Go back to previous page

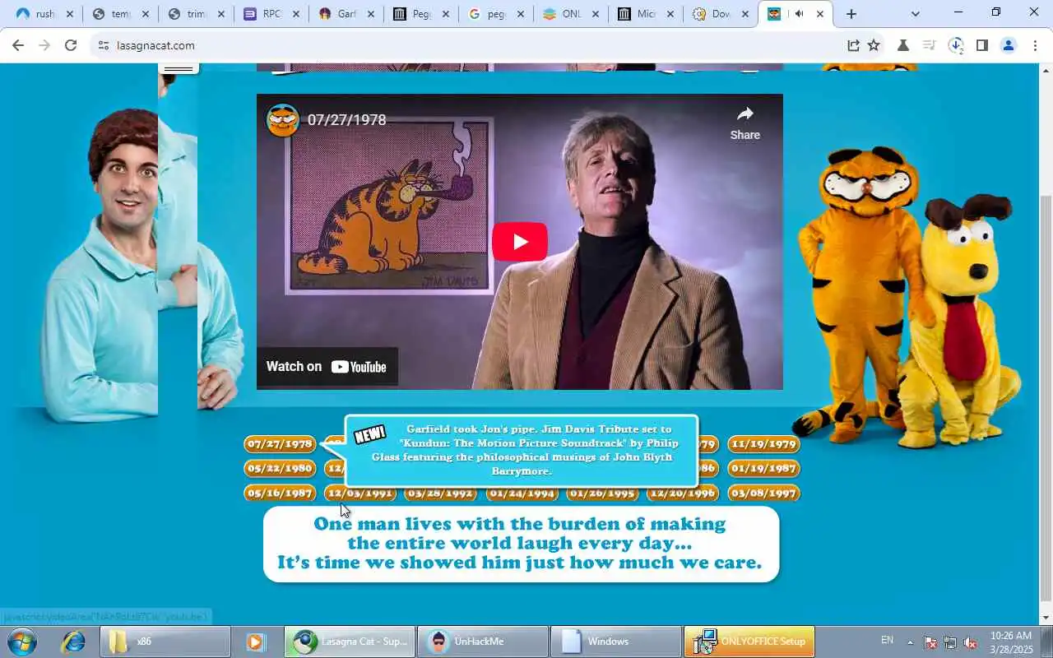(x=18, y=45)
